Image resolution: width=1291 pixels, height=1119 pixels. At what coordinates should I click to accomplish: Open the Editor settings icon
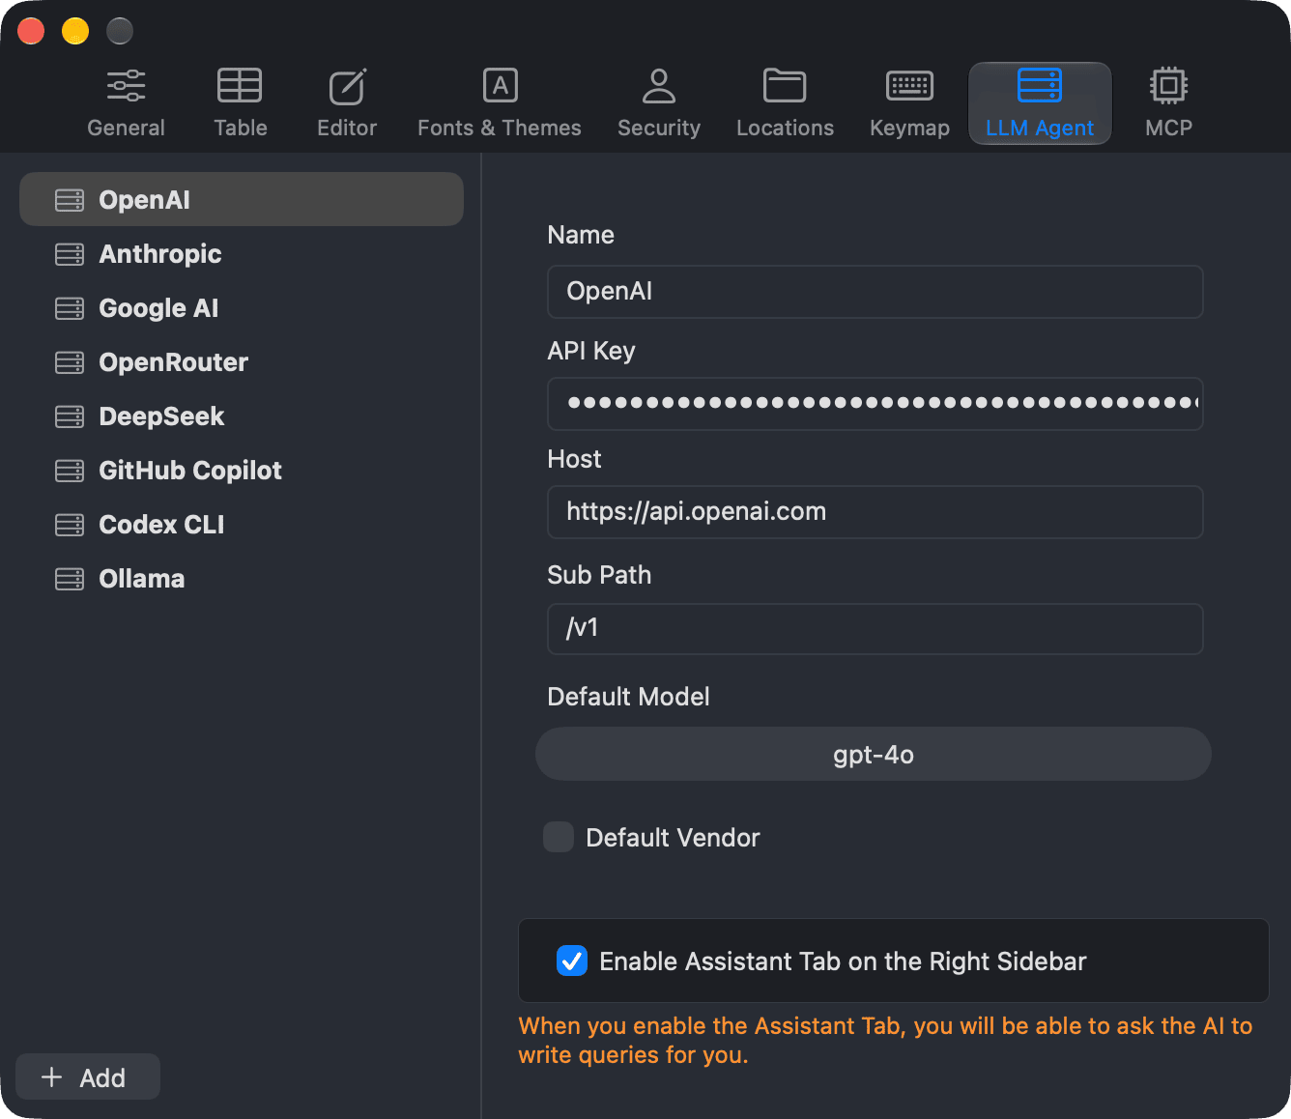point(347,86)
